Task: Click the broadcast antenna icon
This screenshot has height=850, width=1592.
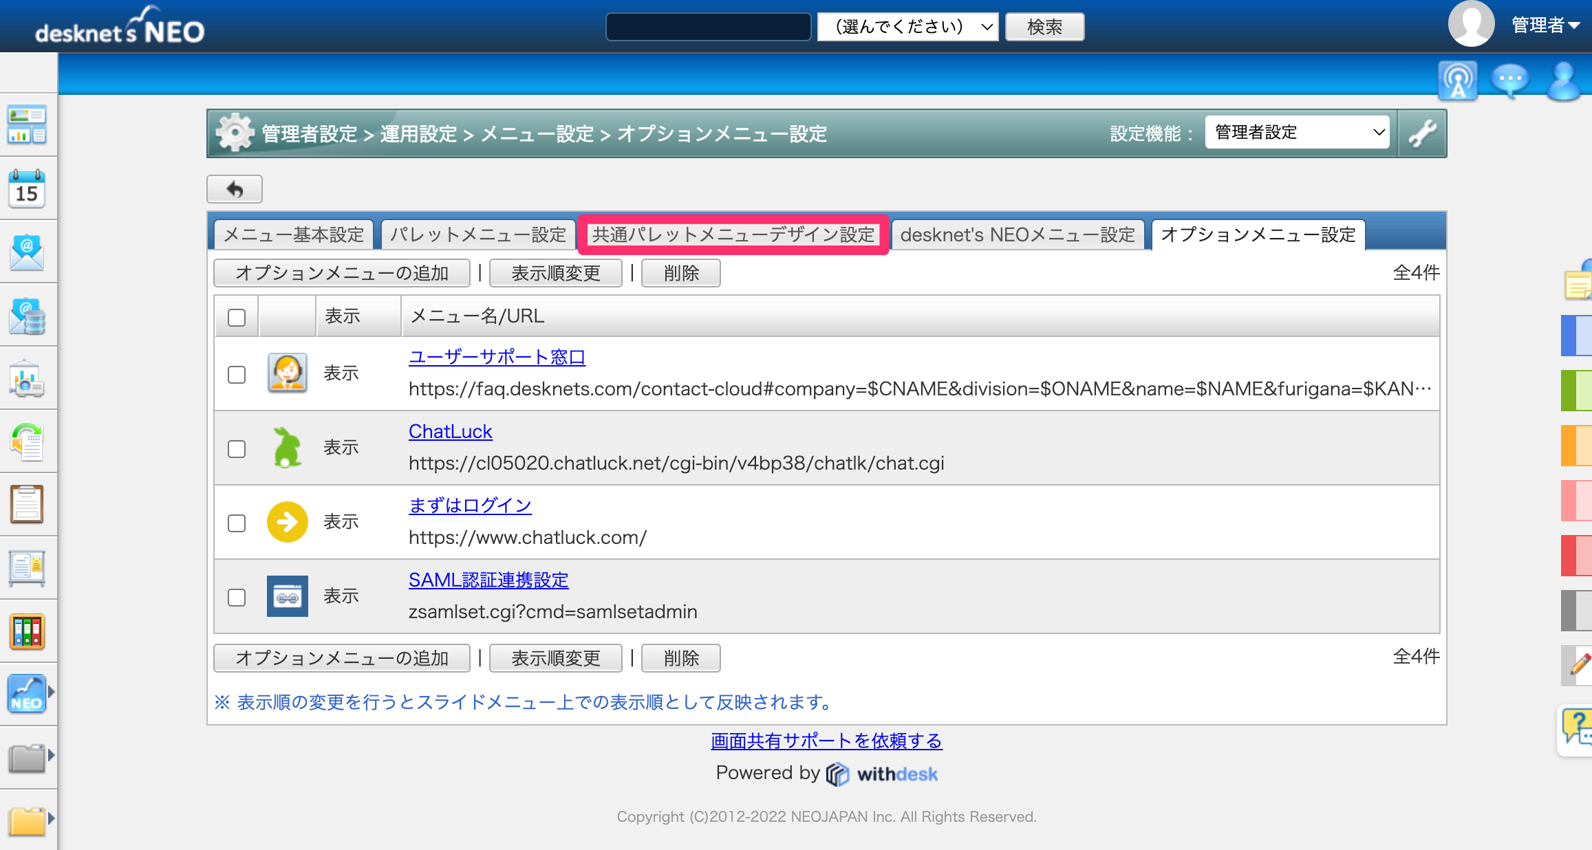Action: (x=1457, y=81)
